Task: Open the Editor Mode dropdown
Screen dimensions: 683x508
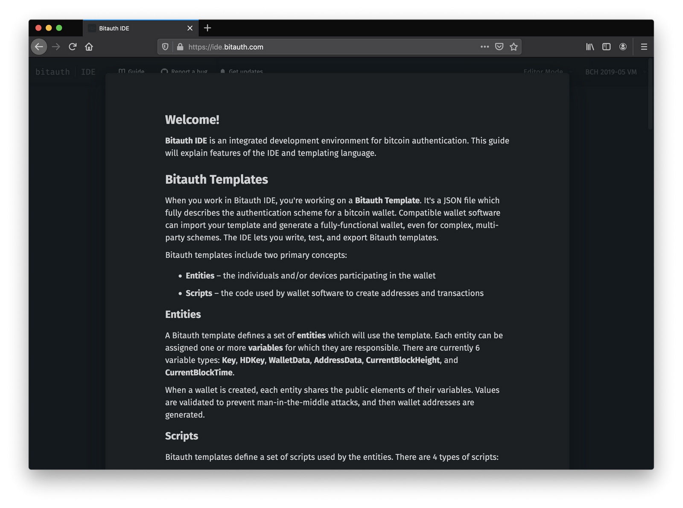Action: pyautogui.click(x=543, y=72)
